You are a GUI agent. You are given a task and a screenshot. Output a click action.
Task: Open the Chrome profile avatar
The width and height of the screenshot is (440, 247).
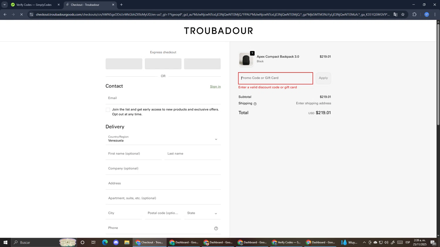coord(427,14)
